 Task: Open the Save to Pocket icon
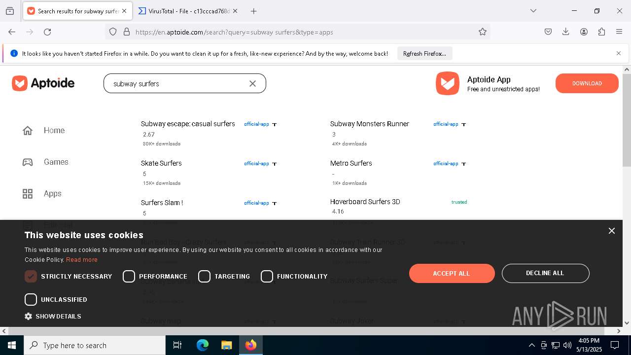(x=548, y=32)
